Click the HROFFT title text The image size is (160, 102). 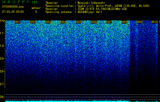pos(16,2)
